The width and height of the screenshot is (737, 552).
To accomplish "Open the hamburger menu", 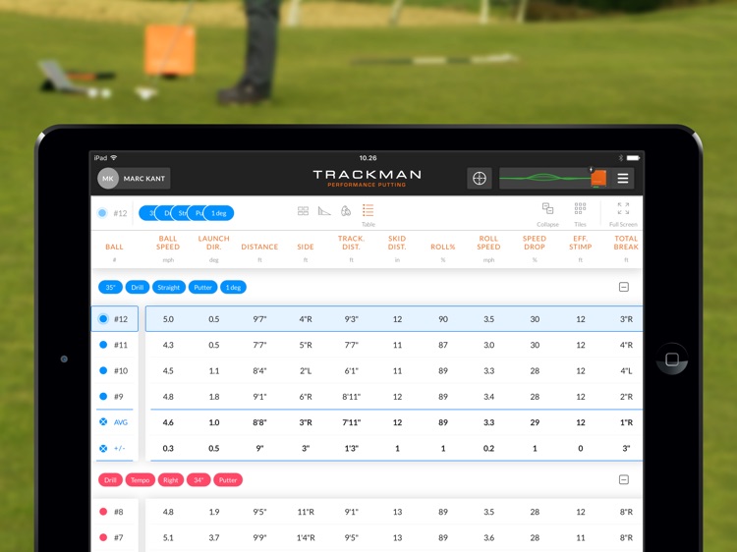I will (623, 178).
